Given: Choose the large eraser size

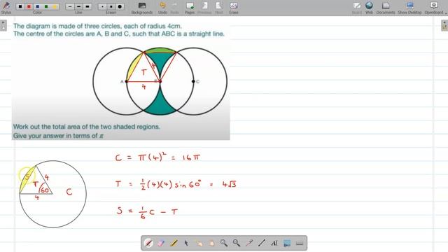Looking at the screenshot, I should point(120,6).
